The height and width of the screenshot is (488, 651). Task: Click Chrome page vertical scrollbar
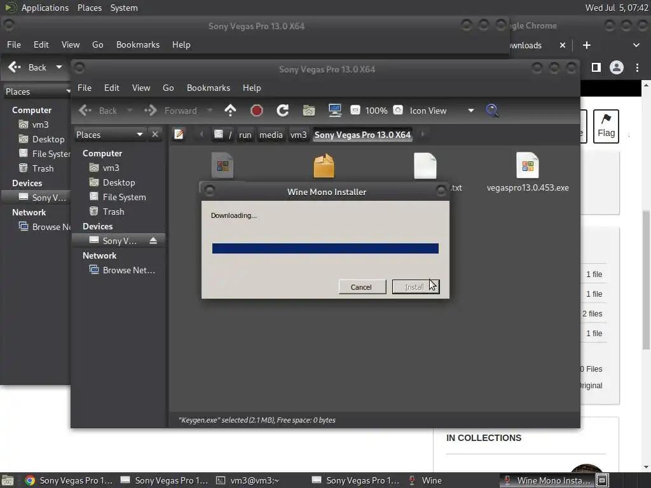(646, 280)
